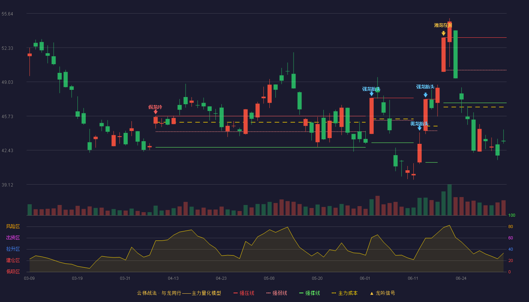Click the 06-24 date label
Viewport: 529px width, 302px height.
[461, 278]
